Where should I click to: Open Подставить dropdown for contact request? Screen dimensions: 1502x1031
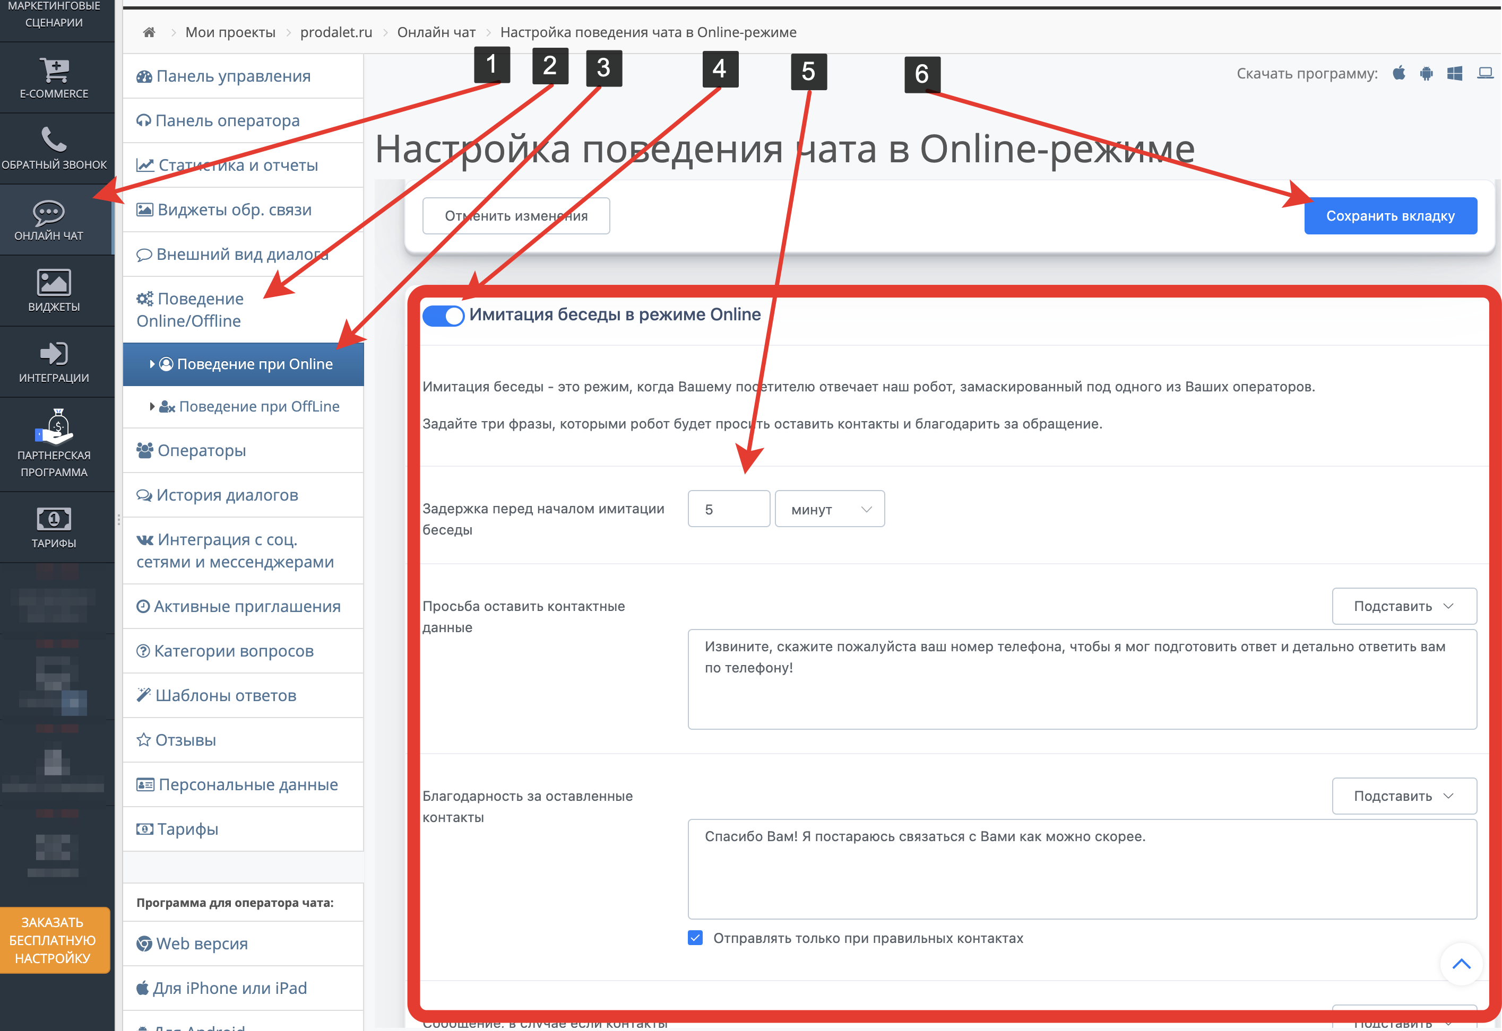click(x=1404, y=606)
